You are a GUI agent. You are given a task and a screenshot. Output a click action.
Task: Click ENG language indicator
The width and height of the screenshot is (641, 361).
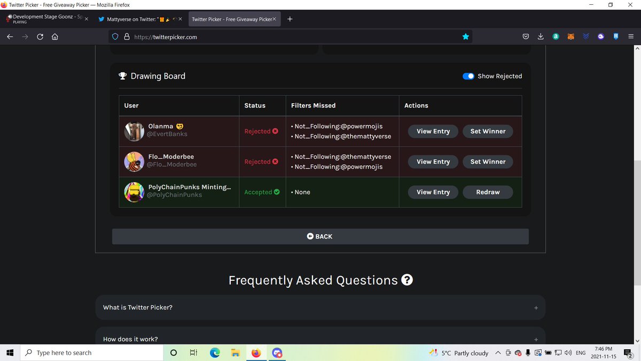pos(581,353)
